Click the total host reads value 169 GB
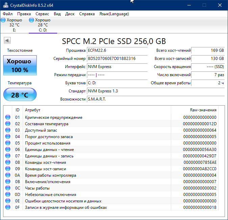The image size is (228, 220). (x=208, y=50)
